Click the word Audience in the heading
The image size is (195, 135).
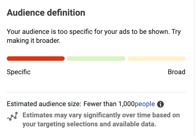(x=26, y=13)
